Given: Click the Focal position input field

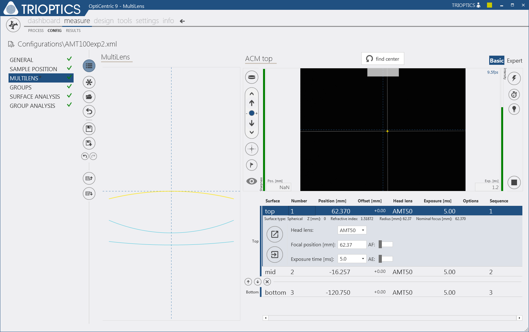Looking at the screenshot, I should [352, 245].
